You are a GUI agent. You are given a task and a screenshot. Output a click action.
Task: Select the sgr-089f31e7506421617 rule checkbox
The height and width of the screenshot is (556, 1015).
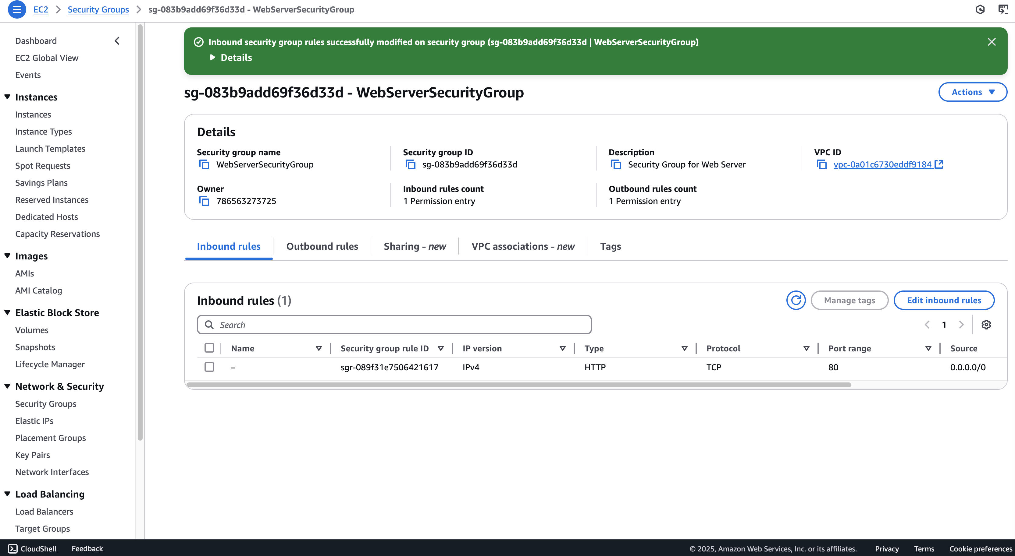[209, 367]
